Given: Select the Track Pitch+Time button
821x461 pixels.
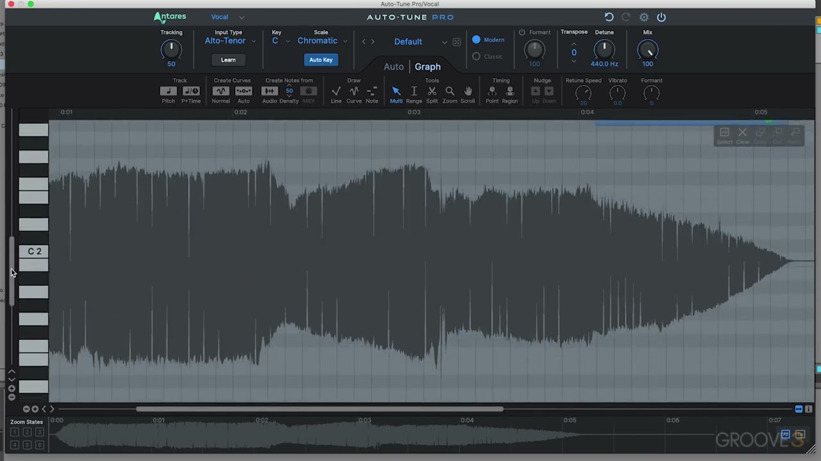Looking at the screenshot, I should [191, 92].
